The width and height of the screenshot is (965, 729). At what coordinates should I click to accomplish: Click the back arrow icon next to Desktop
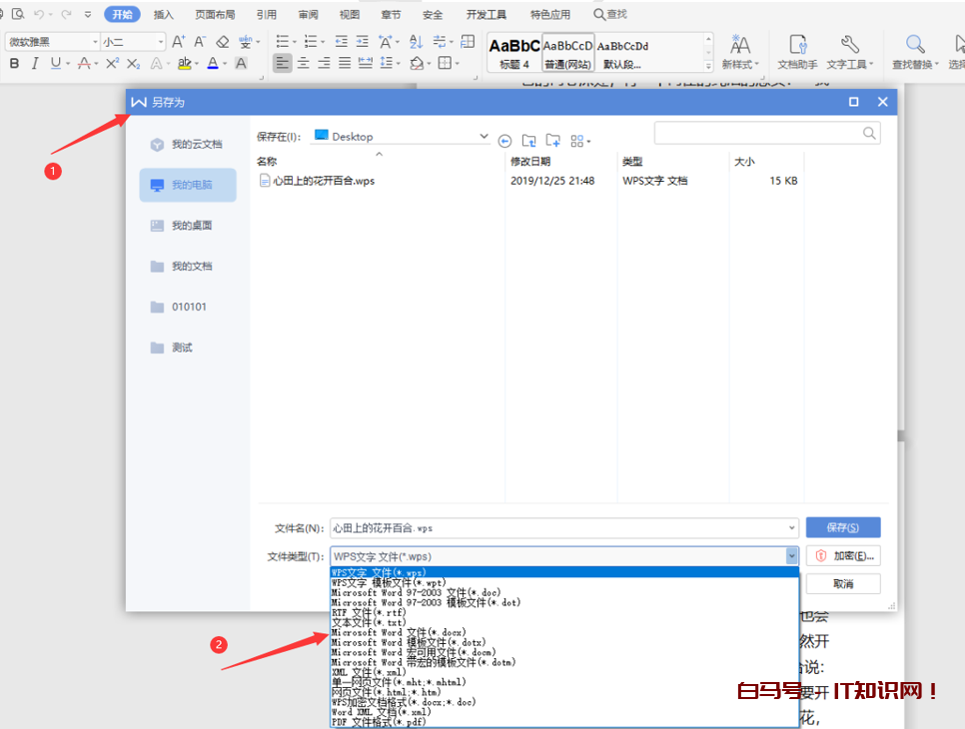point(504,141)
